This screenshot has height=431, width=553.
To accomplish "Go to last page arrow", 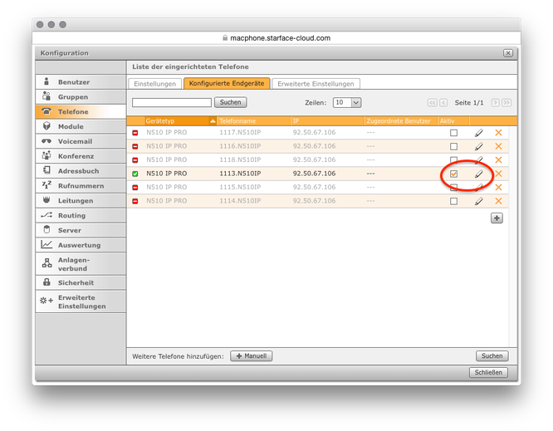I will pos(507,103).
